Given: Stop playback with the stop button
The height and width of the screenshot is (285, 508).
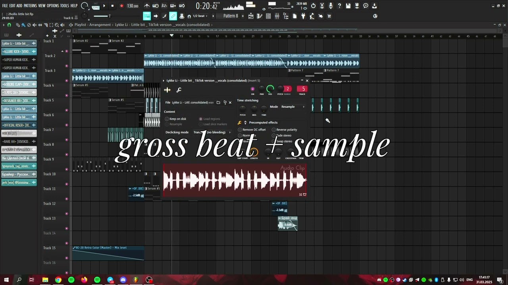Looking at the screenshot, I should 112,6.
